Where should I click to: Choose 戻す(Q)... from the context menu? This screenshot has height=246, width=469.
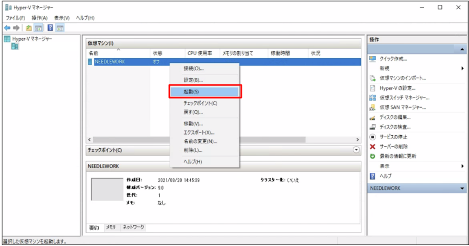pos(205,112)
